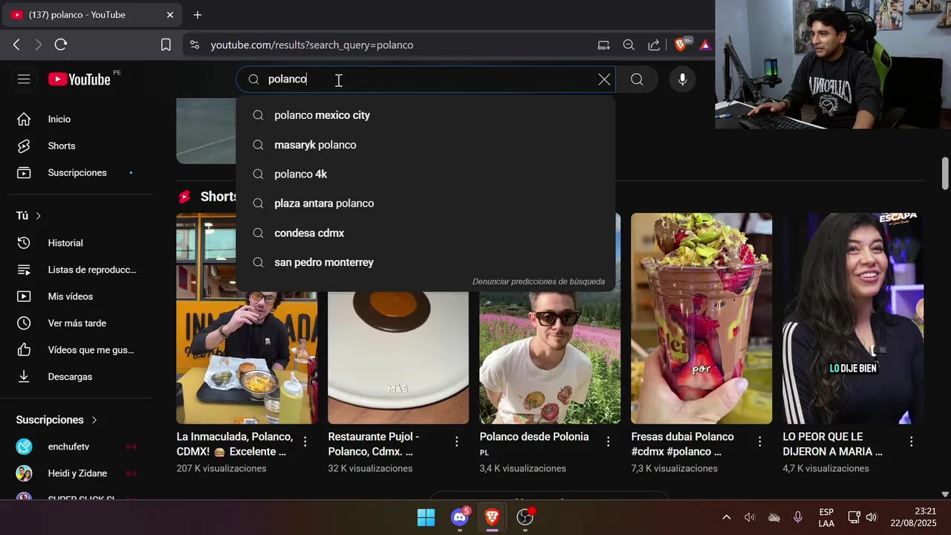951x535 pixels.
Task: Open LO PEOR QUE LE DIJERON thumbnail
Action: click(x=853, y=318)
